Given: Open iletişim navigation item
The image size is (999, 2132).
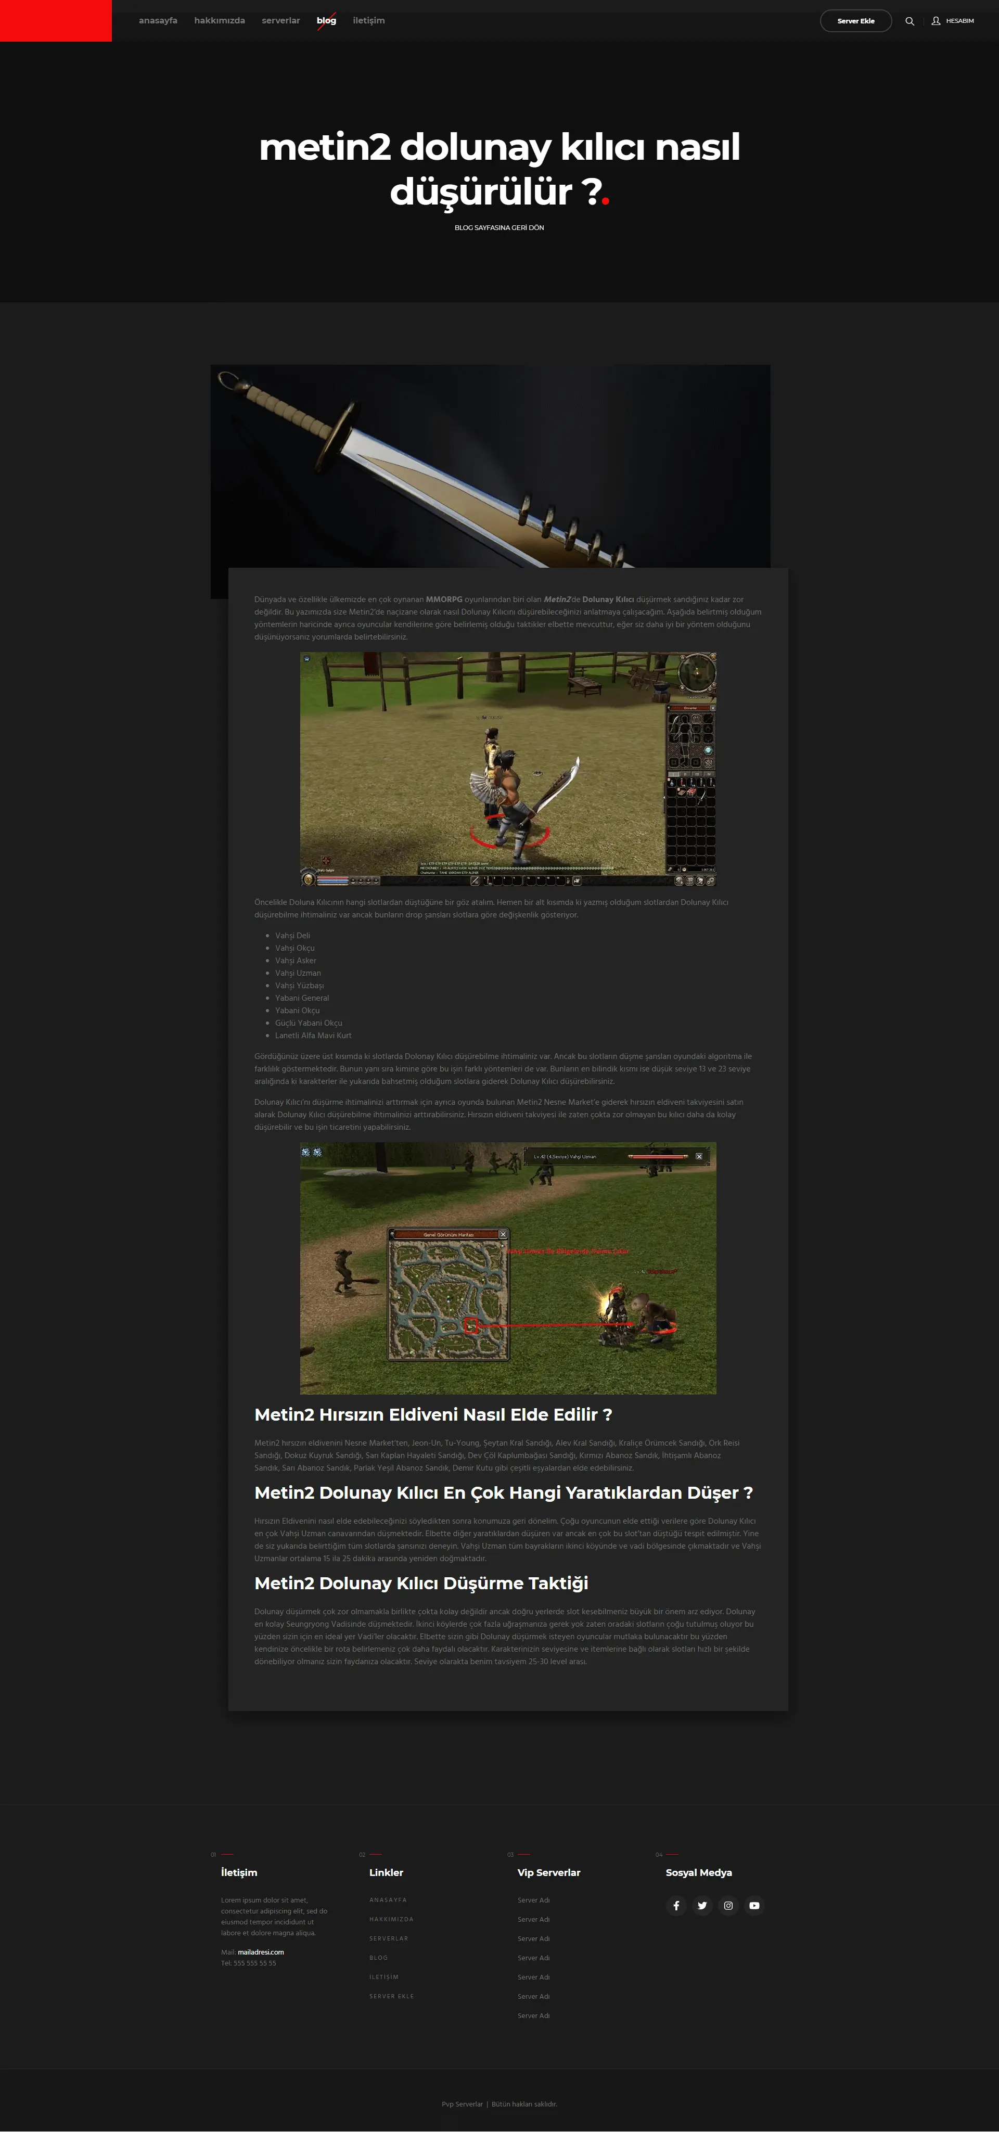Looking at the screenshot, I should (368, 21).
